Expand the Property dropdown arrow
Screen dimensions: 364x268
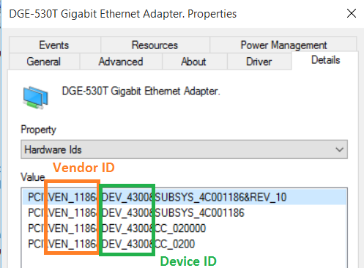coord(339,149)
